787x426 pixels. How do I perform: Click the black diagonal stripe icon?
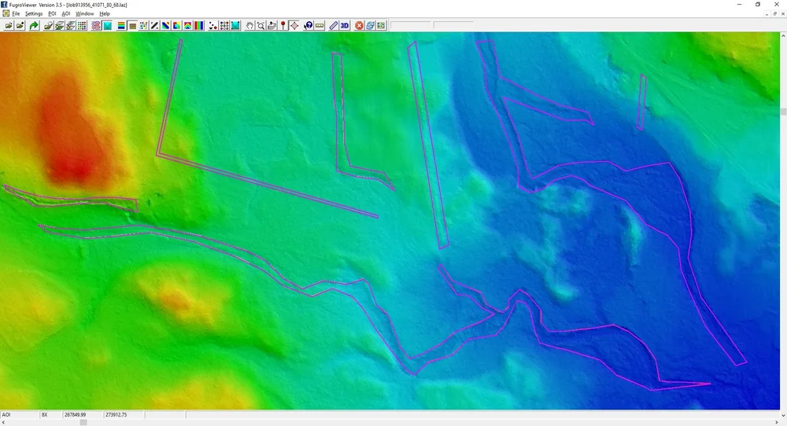[154, 26]
